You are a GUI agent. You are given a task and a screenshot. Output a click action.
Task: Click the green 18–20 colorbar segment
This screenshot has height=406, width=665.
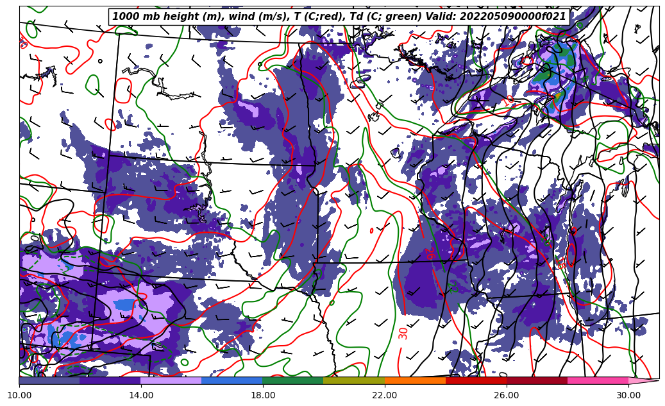[293, 380]
